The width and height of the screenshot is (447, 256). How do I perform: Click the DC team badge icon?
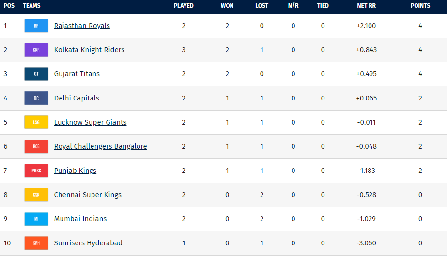[x=36, y=98]
